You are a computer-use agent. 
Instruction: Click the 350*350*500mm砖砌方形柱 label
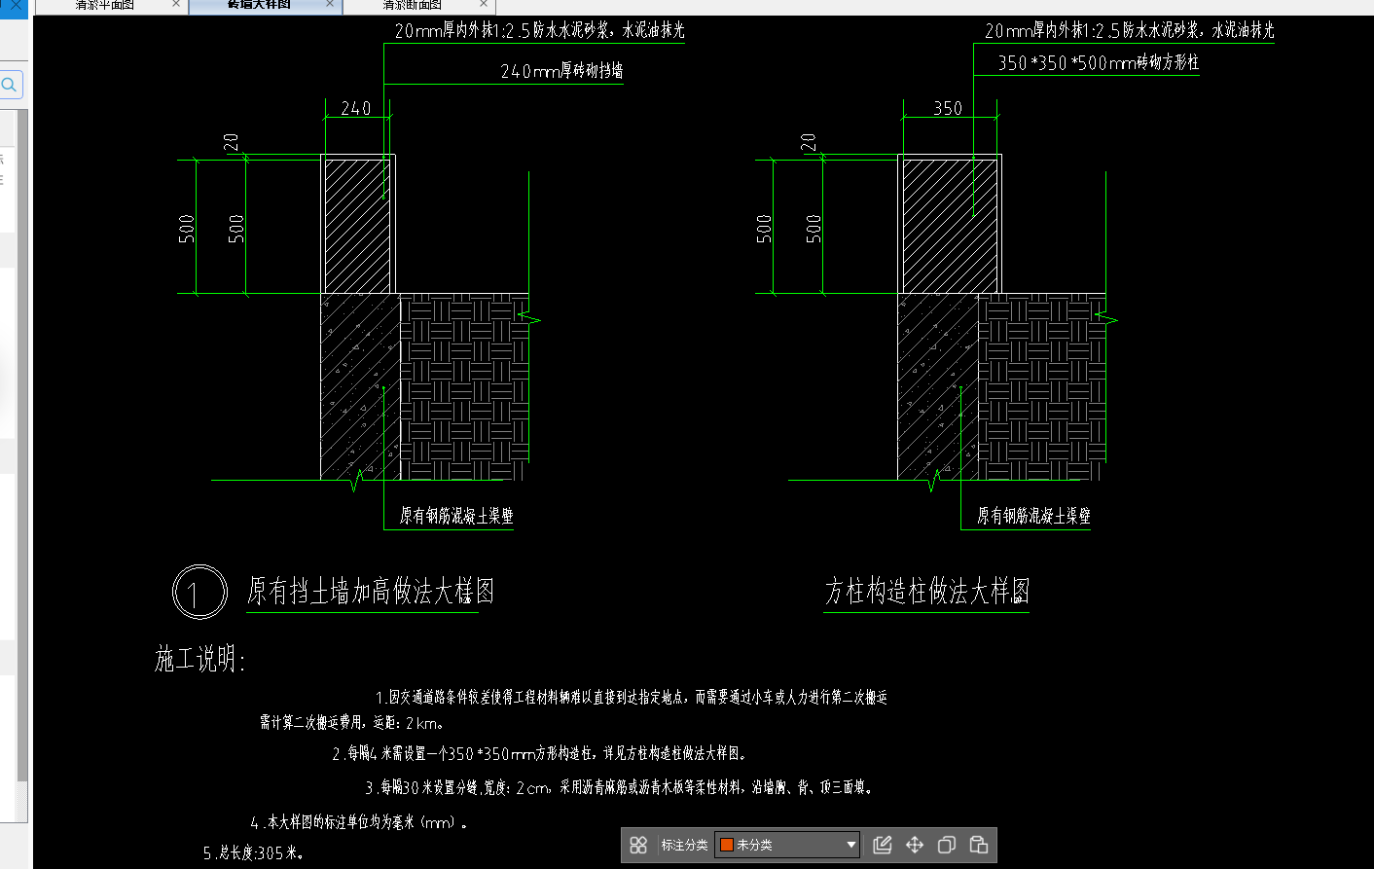pyautogui.click(x=1099, y=62)
